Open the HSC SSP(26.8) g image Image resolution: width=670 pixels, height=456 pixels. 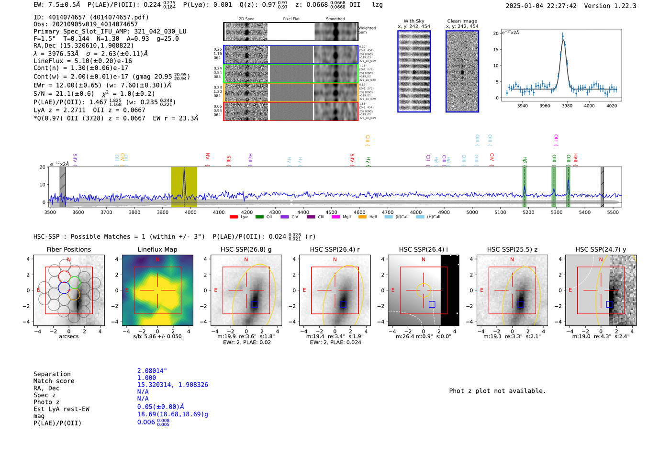(x=246, y=290)
